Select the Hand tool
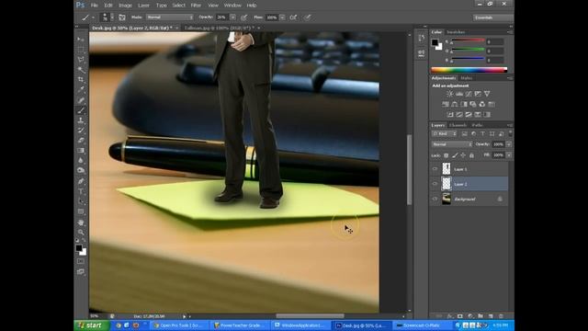The image size is (588, 331). pos(81,223)
